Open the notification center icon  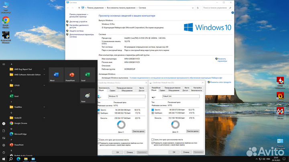point(284,159)
